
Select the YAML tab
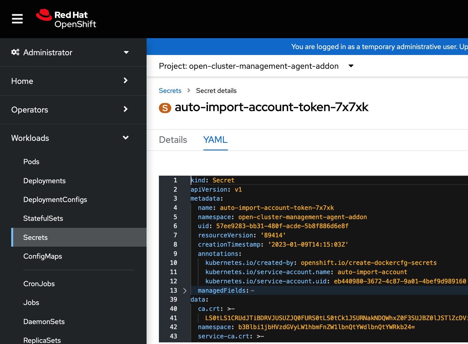(x=215, y=140)
